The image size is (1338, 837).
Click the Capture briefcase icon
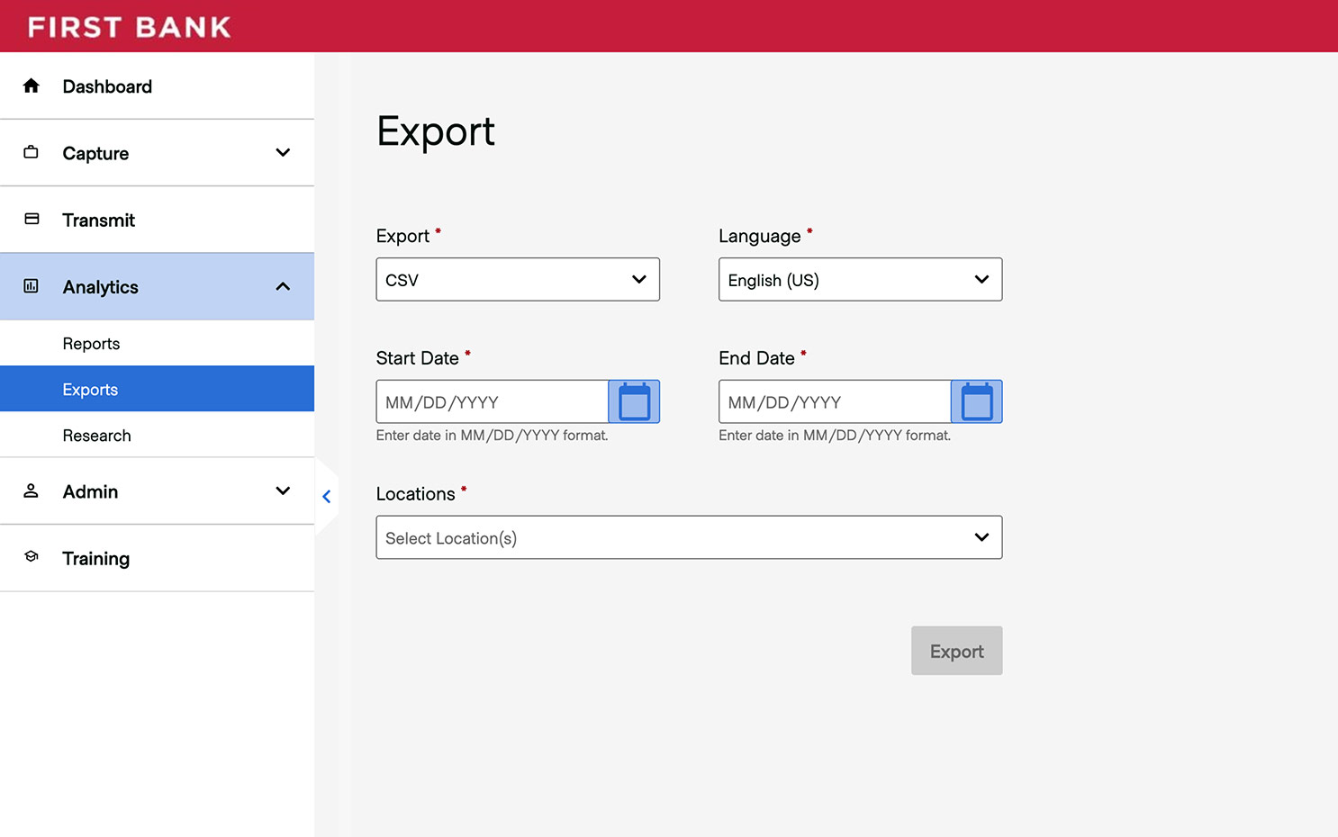click(x=32, y=152)
